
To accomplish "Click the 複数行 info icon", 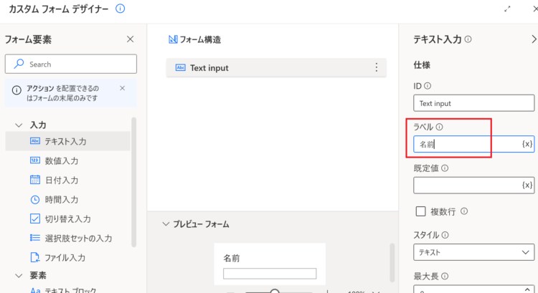I will 464,211.
